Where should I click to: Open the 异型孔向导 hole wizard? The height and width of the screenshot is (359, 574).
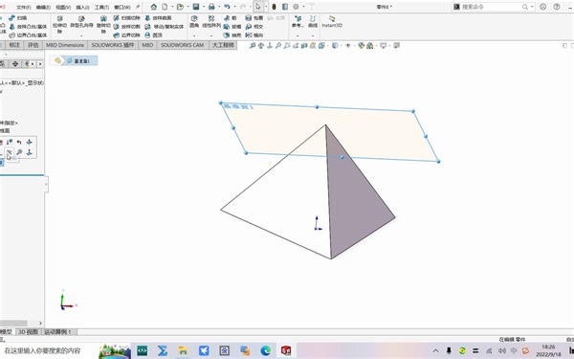coord(81,22)
